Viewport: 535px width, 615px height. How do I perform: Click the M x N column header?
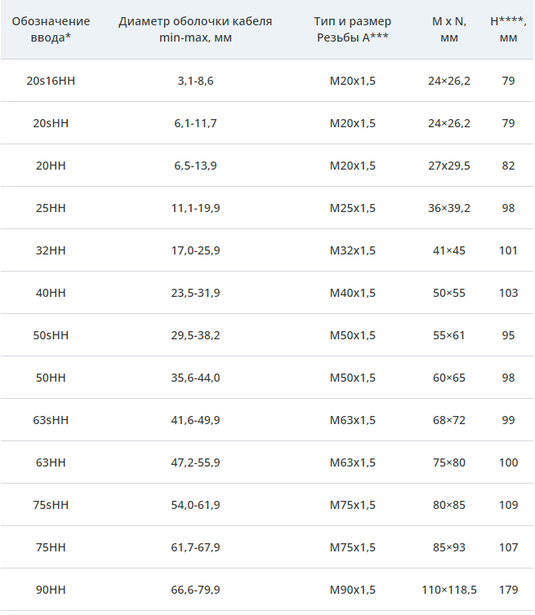(x=449, y=29)
